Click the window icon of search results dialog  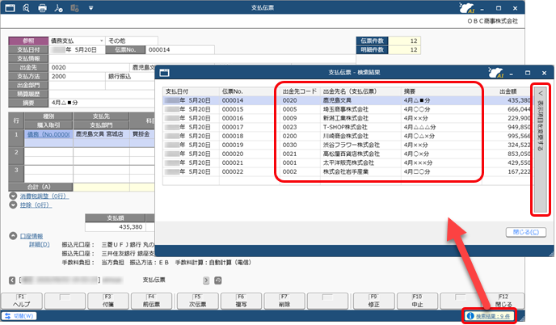click(x=165, y=73)
